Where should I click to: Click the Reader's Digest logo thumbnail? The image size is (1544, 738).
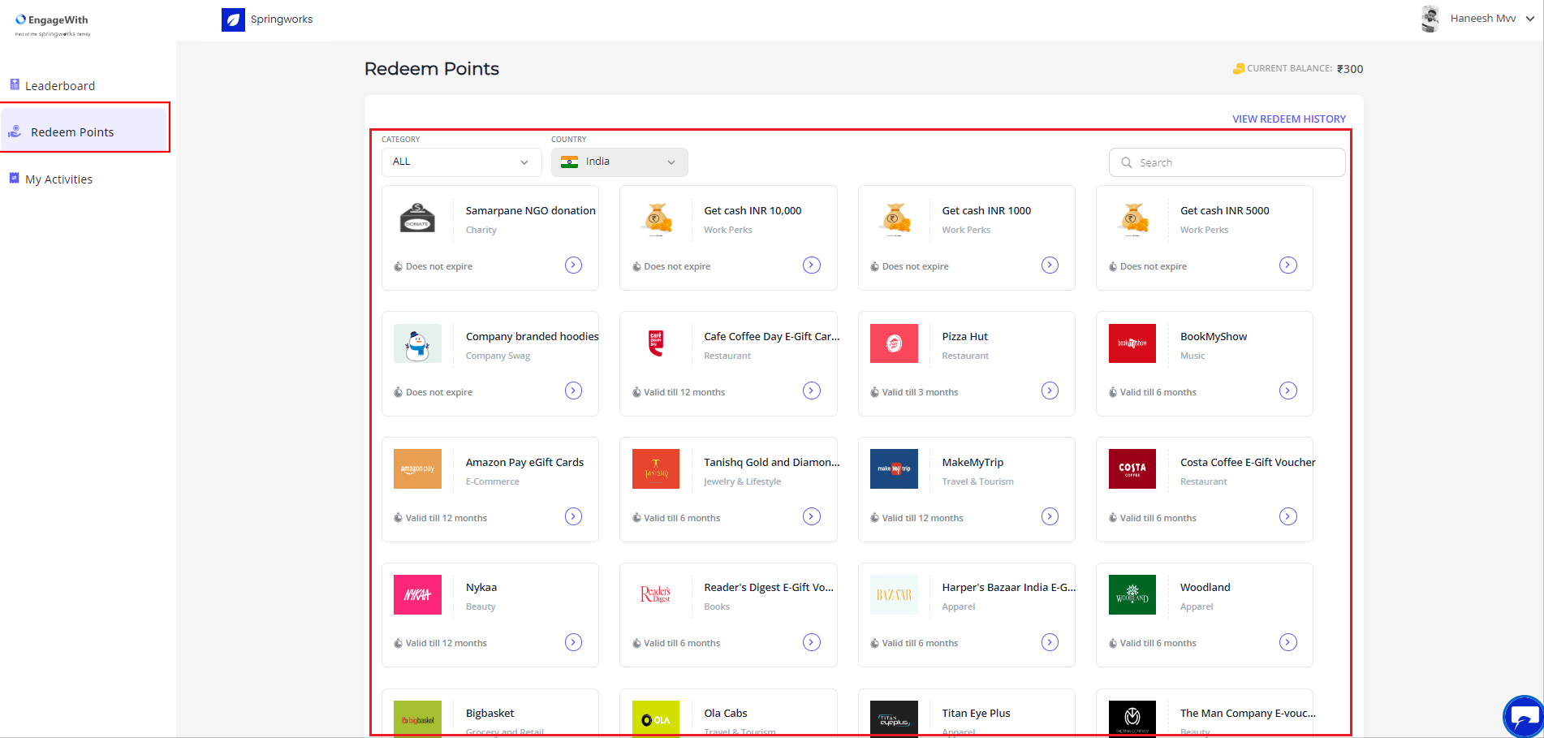[656, 594]
